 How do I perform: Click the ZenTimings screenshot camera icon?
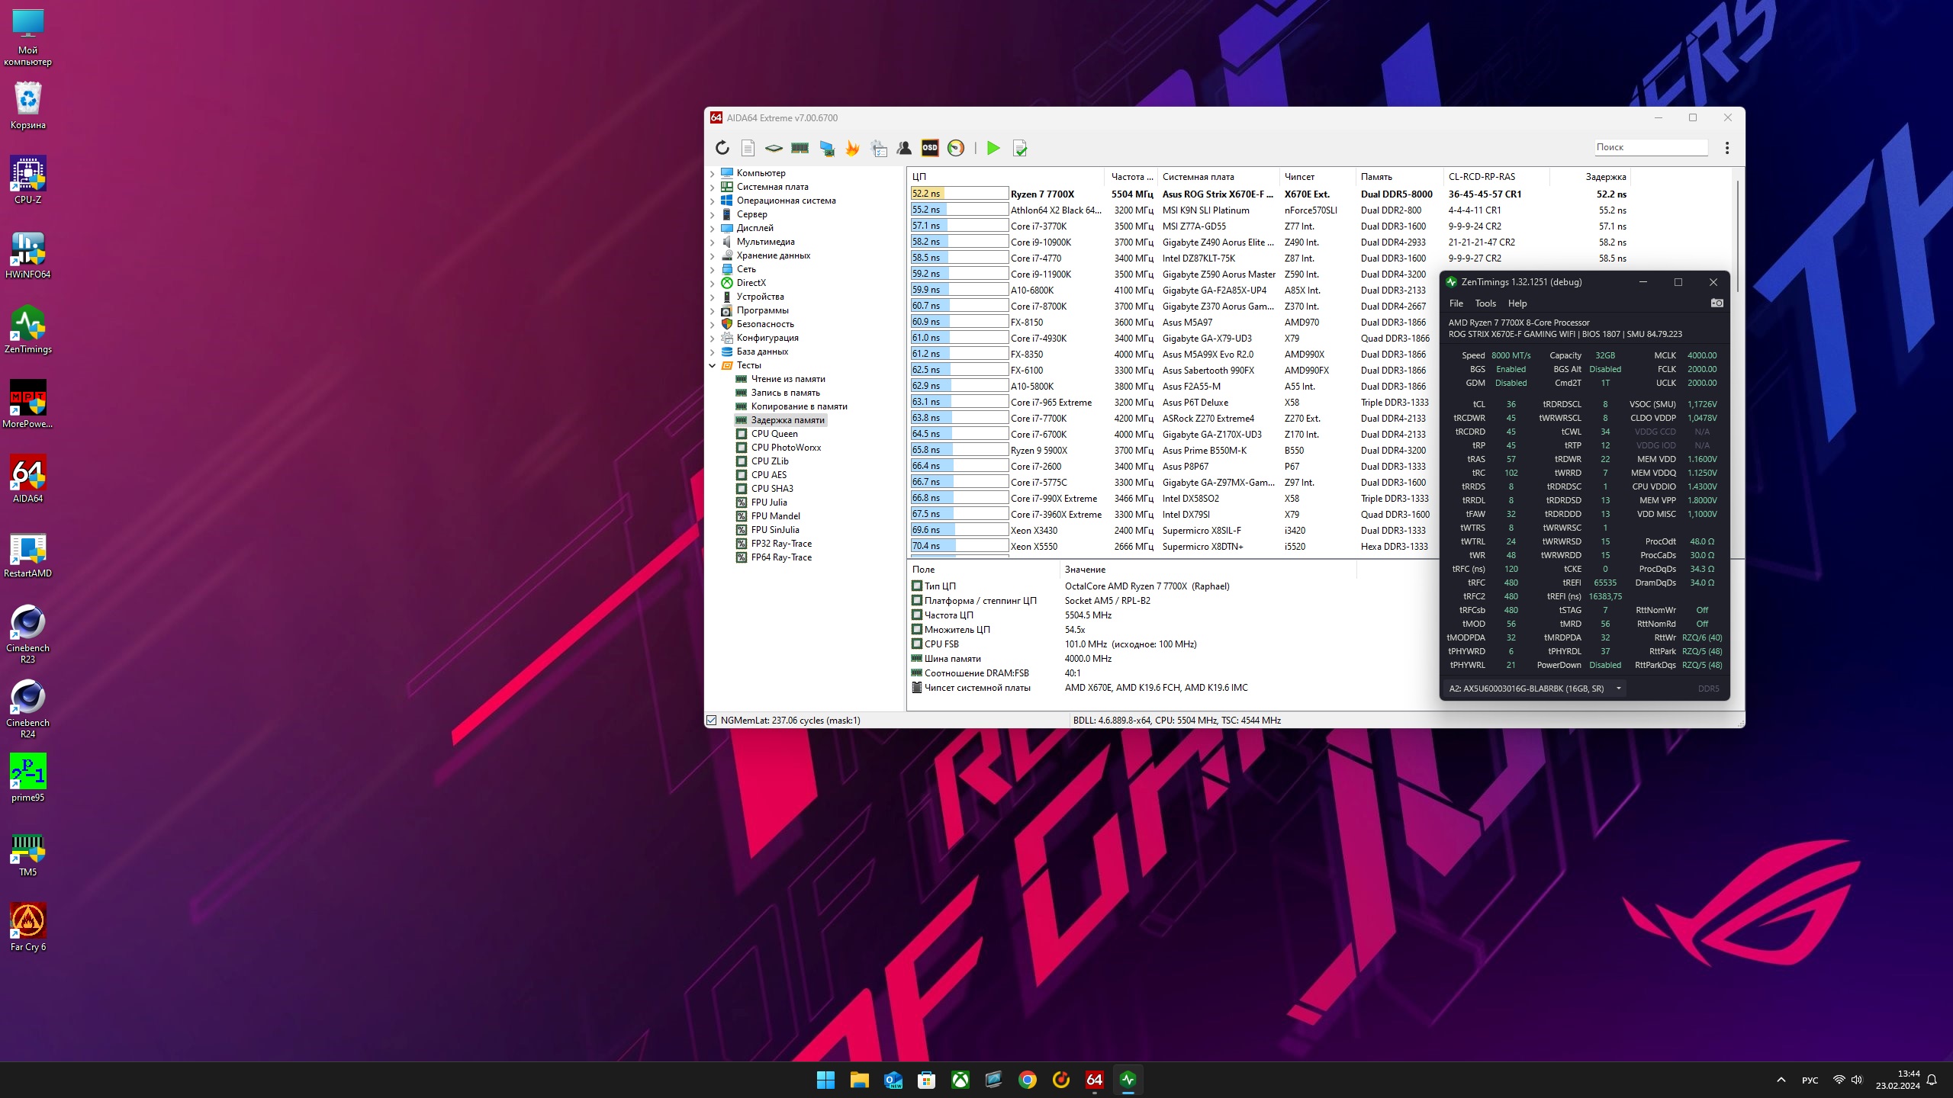click(x=1717, y=303)
